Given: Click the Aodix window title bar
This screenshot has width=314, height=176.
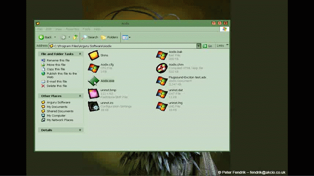Looking at the screenshot, I should point(125,23).
